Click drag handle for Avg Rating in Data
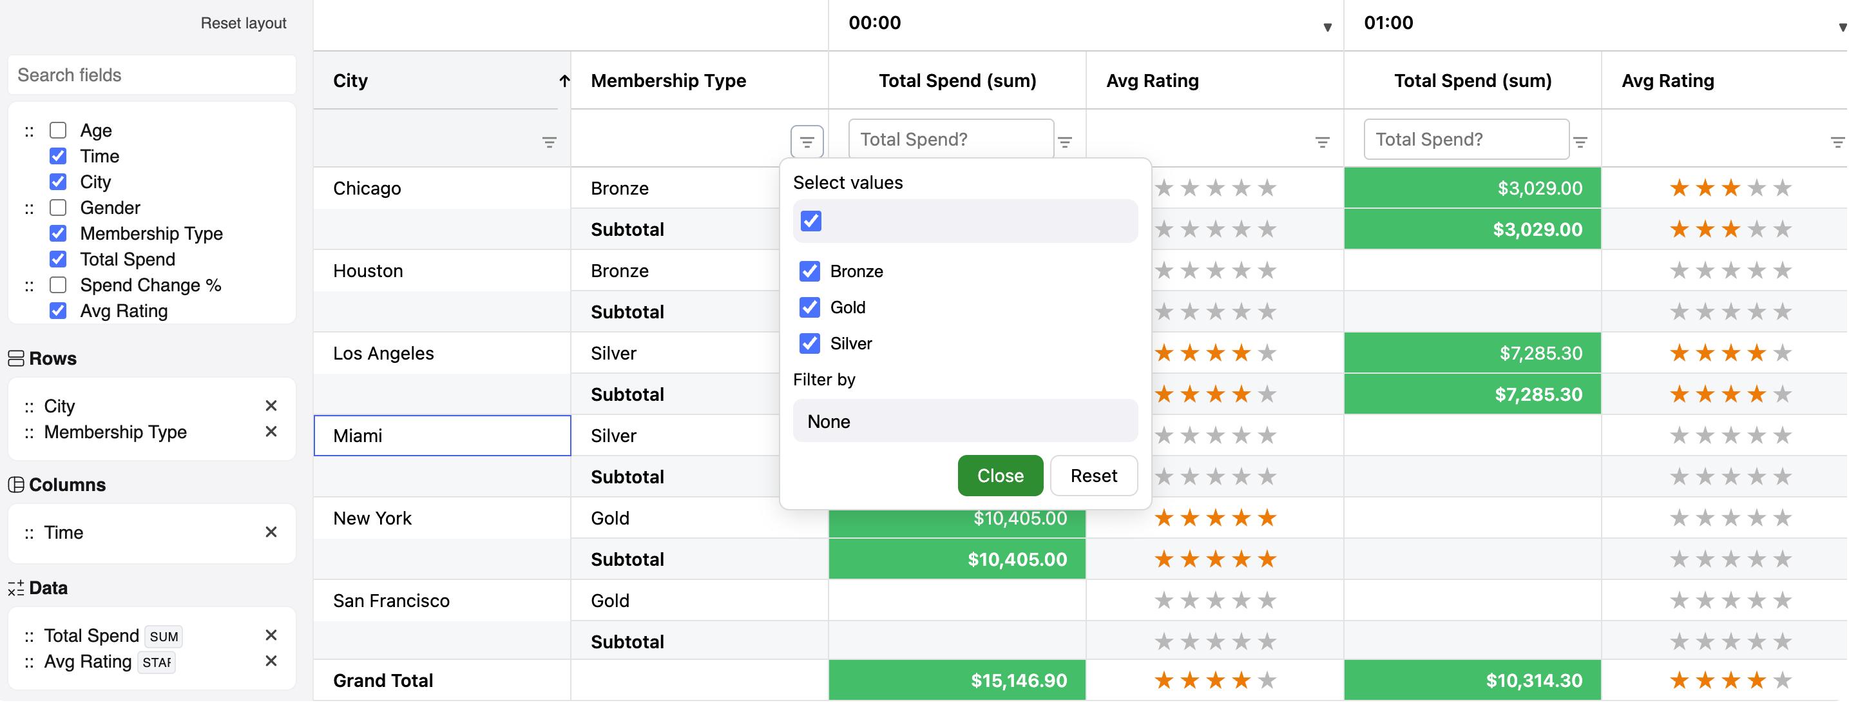Viewport: 1849px width, 705px height. [30, 662]
